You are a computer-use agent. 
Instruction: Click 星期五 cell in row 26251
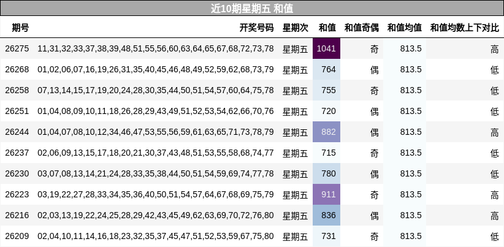point(296,112)
